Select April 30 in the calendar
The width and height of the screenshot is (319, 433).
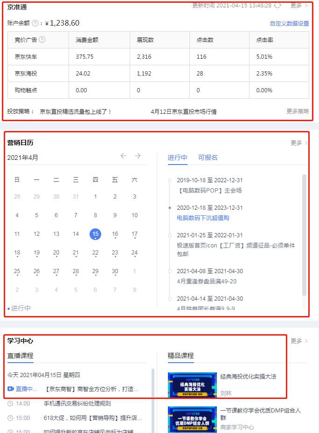[x=115, y=271]
